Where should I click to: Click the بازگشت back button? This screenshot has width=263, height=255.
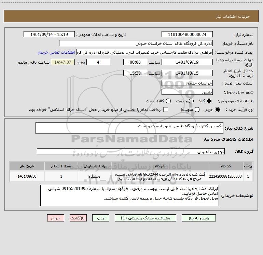pos(78,218)
